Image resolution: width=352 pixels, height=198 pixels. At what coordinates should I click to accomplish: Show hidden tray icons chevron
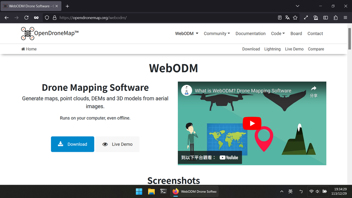[x=282, y=191]
